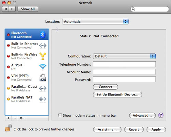This screenshot has height=137, width=171.
Task: Open the Advanced settings button
Action: [x=142, y=115]
